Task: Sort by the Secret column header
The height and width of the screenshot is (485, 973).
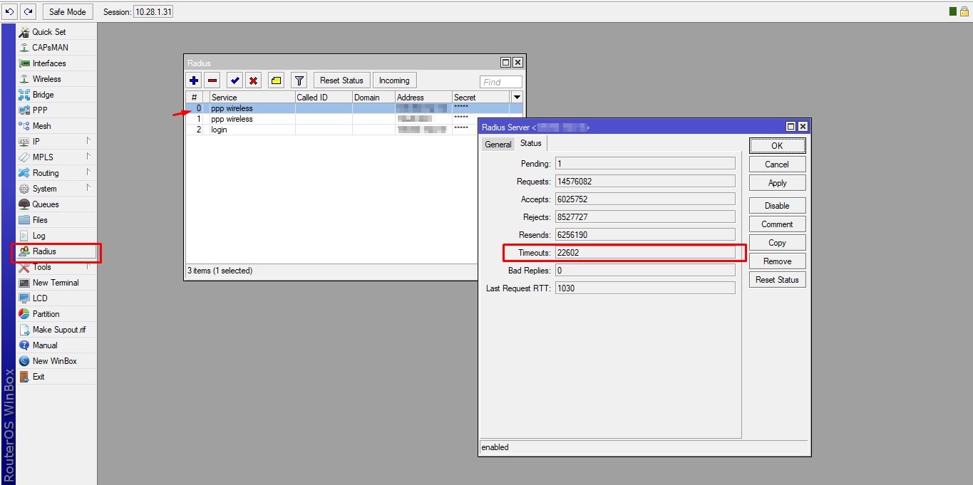Action: coord(481,97)
